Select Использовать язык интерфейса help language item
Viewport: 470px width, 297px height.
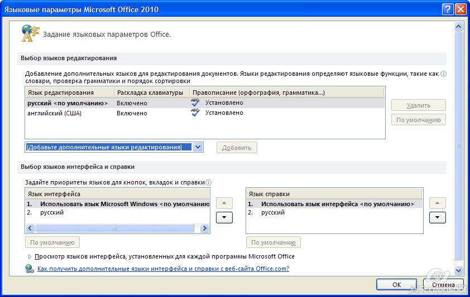[x=334, y=204]
